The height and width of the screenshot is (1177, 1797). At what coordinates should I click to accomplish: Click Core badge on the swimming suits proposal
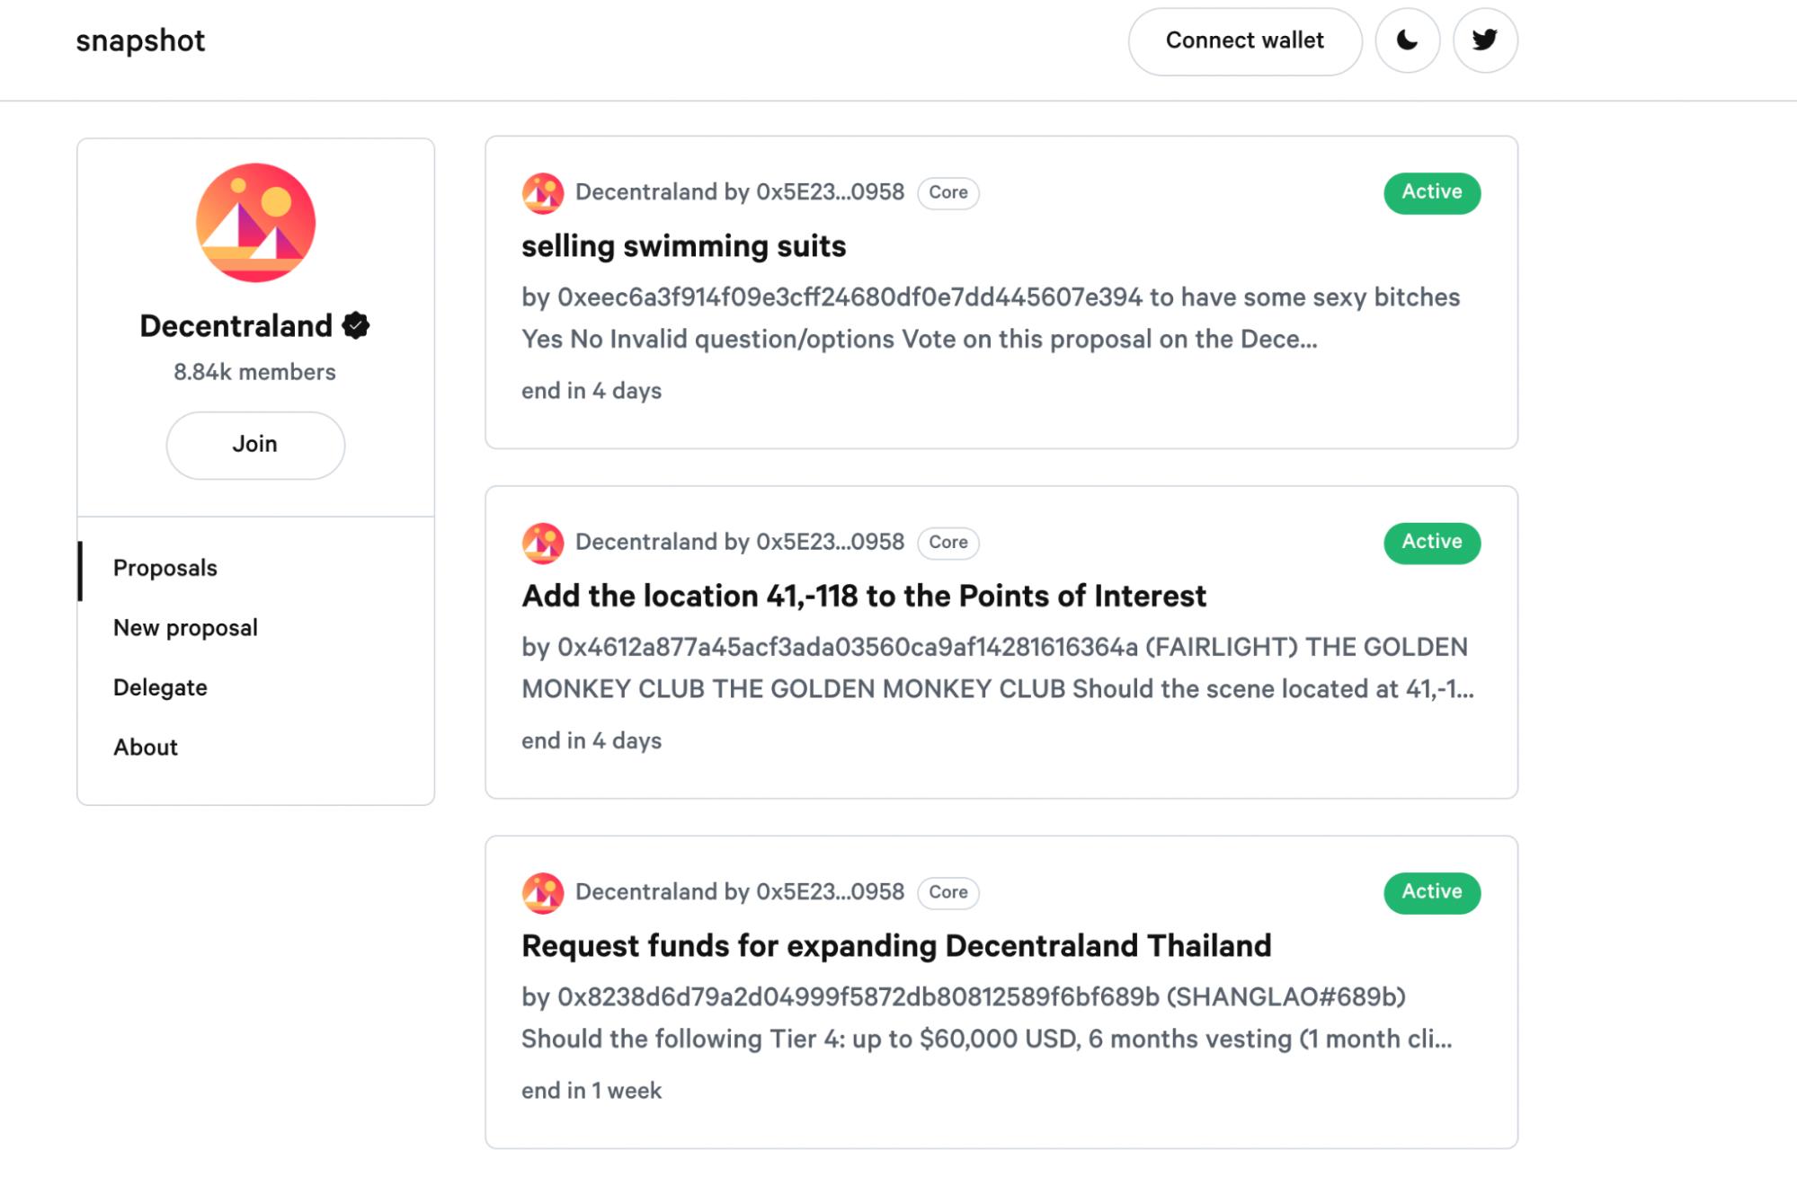(947, 193)
